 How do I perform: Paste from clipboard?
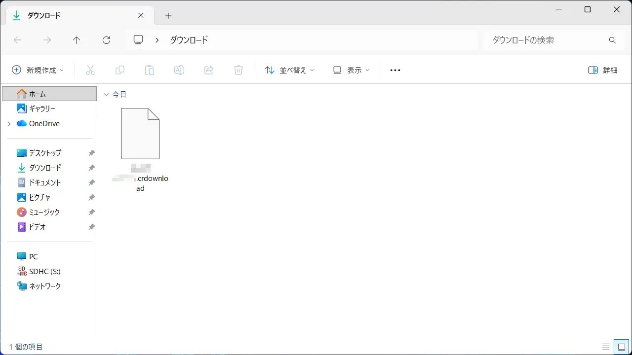coord(150,70)
